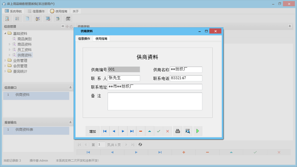Delete the current supplier record
Image resolution: width=297 pixels, height=167 pixels.
coord(141,131)
